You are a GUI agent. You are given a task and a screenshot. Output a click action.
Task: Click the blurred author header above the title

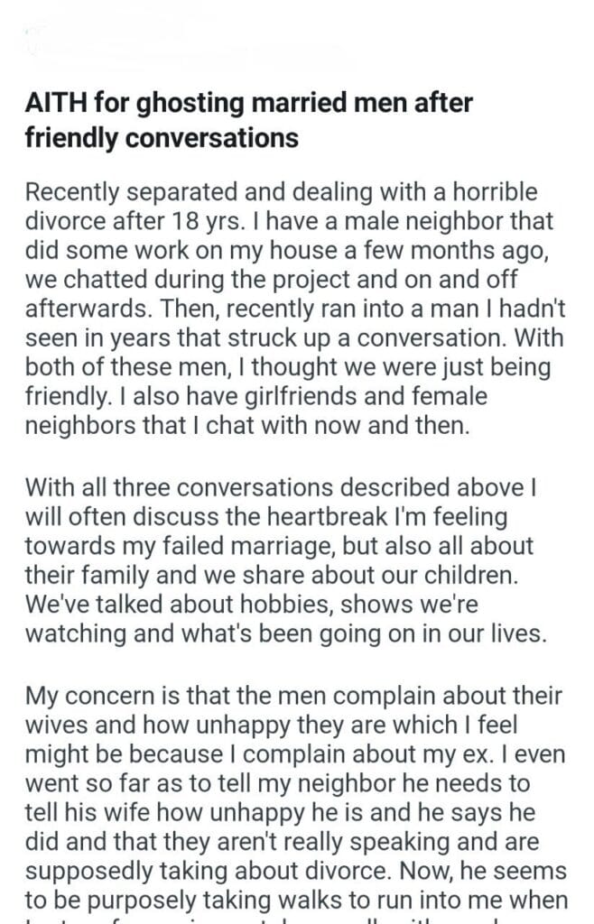point(181,43)
